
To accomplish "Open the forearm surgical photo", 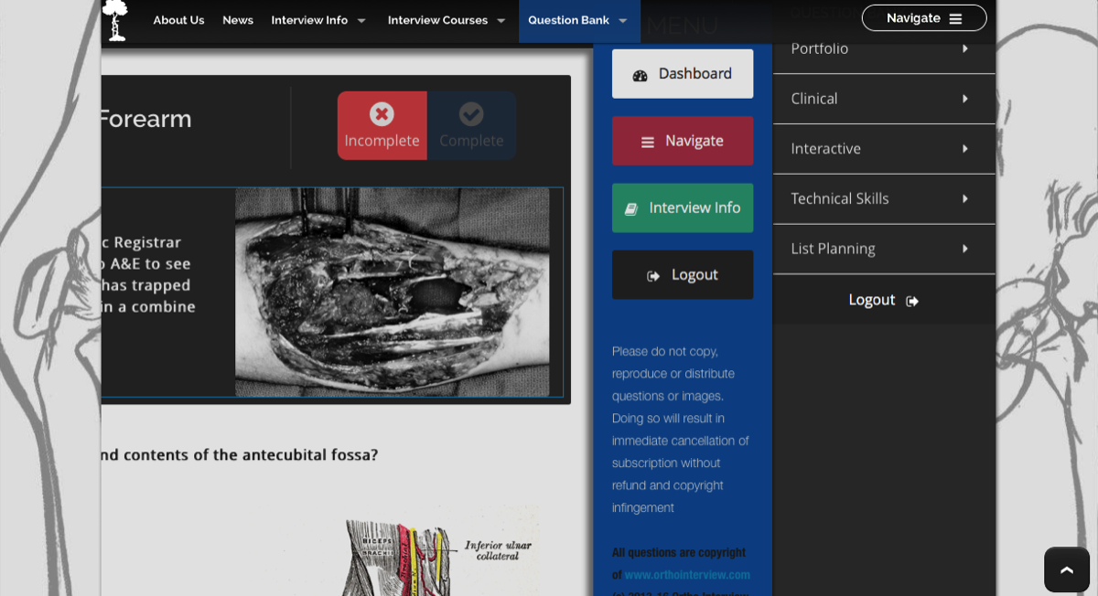I will (x=393, y=293).
